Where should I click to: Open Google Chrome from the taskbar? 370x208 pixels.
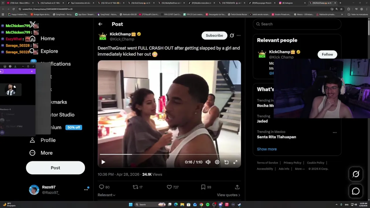click(201, 205)
